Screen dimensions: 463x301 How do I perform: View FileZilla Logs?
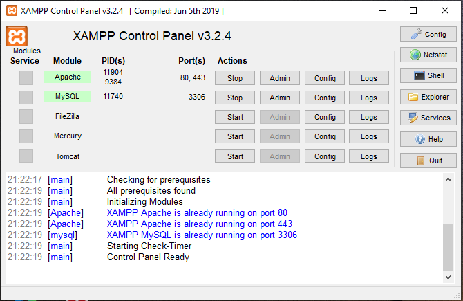369,117
